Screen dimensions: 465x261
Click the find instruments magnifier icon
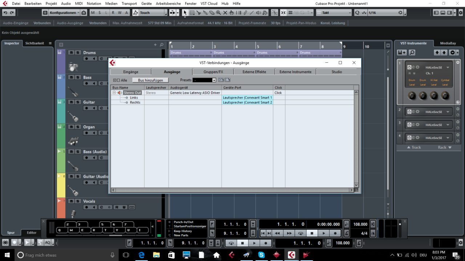412,53
